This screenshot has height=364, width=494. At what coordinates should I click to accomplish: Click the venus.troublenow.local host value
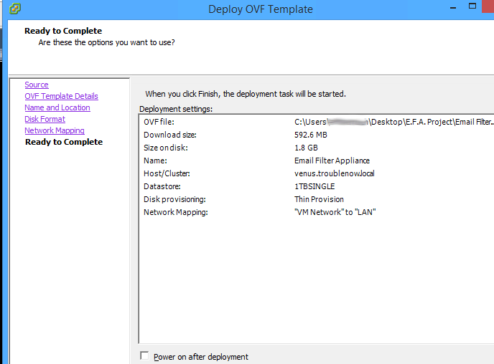tap(334, 173)
